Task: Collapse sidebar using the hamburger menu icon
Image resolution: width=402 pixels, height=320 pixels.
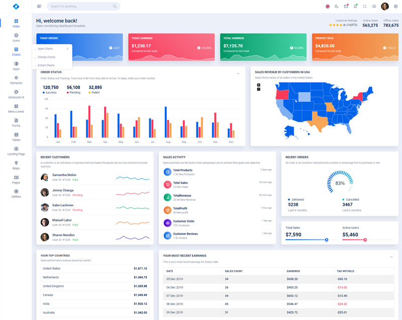Action: [39, 7]
